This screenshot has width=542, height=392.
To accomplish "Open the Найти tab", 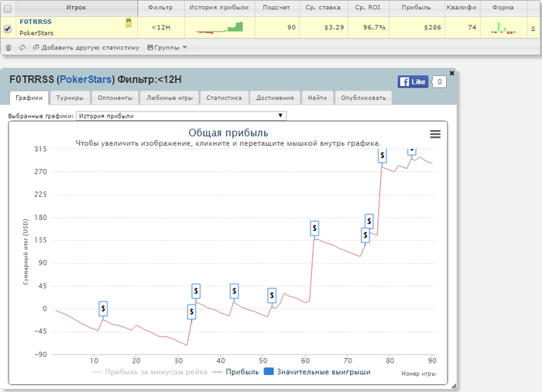I will pyautogui.click(x=317, y=98).
